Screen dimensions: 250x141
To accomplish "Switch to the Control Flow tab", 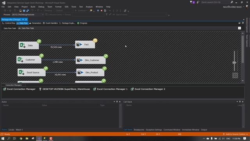I will pyautogui.click(x=9, y=23).
